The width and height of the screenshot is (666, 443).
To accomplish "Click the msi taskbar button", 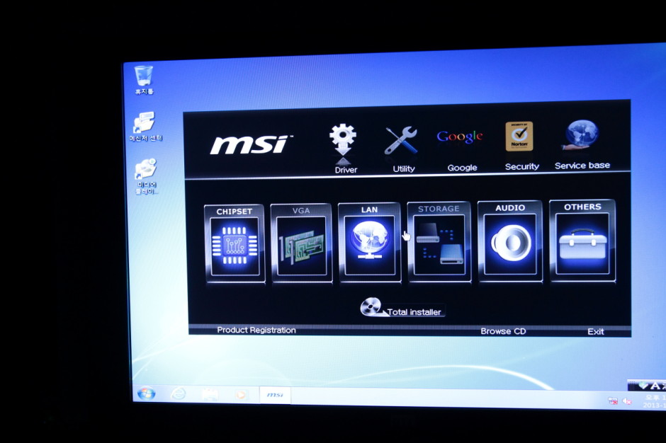I will tap(274, 395).
